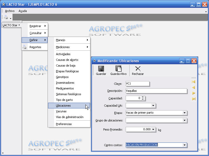This screenshot has height=156, width=209.
Task: Go to last record arrow
Action: [194, 99]
